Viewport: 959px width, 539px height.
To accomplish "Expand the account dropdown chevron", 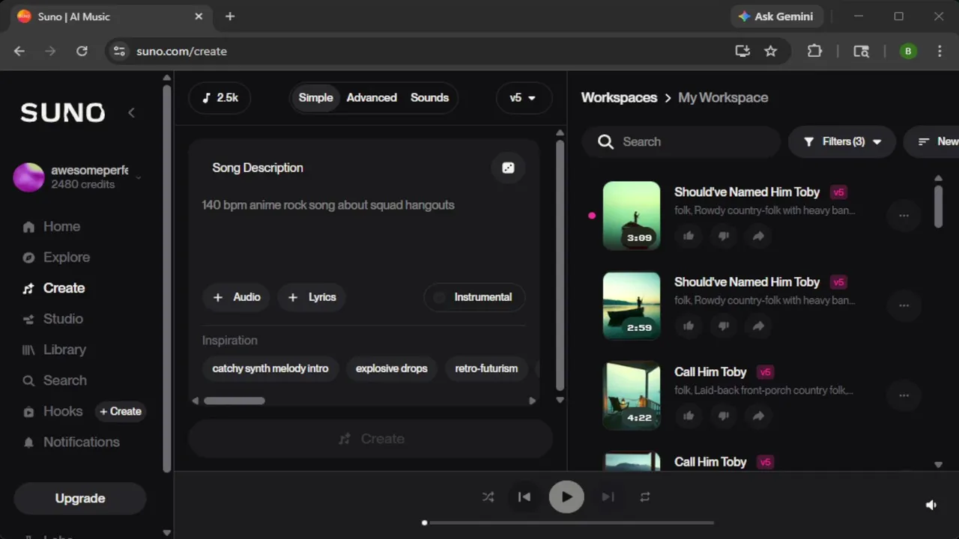I will (138, 177).
